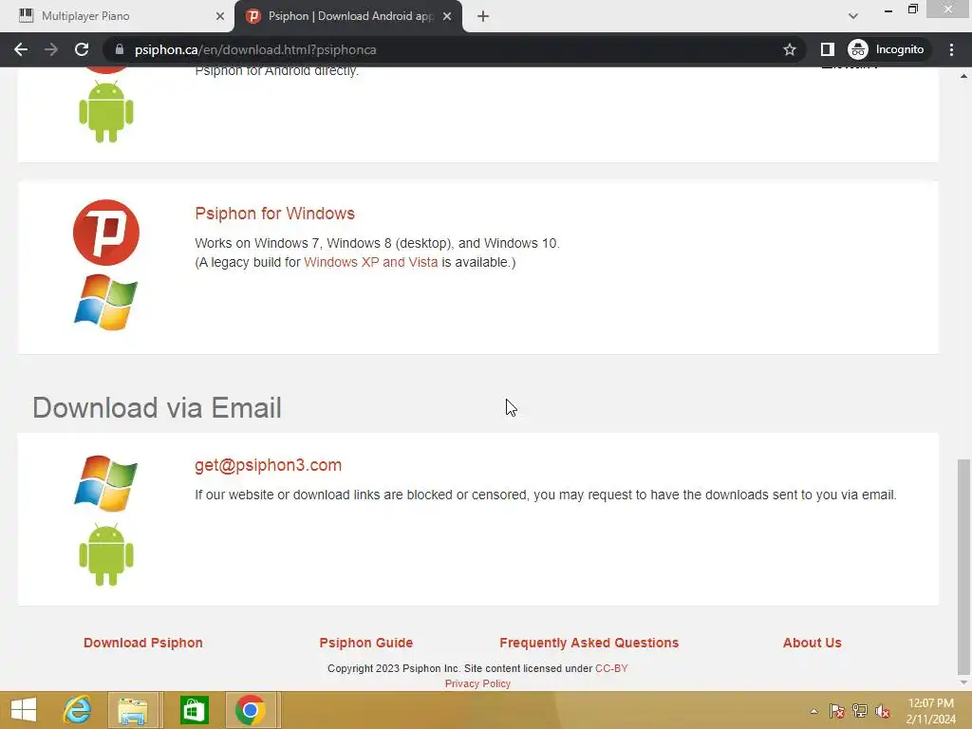Click Chrome icon in taskbar
This screenshot has width=972, height=729.
(251, 710)
